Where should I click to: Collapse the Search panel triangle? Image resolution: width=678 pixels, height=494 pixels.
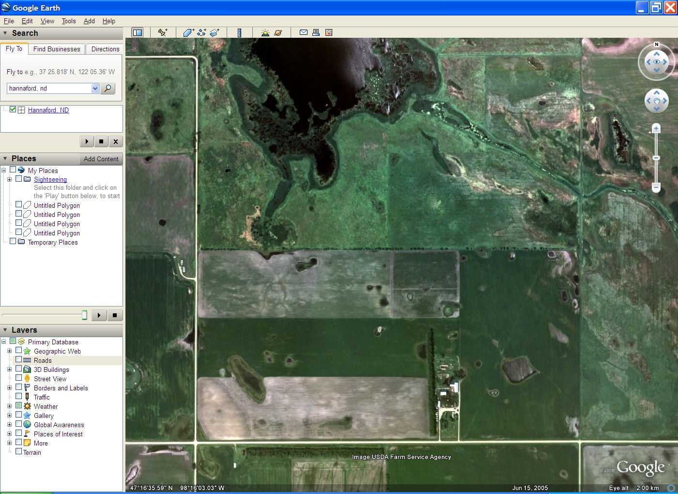tap(5, 33)
